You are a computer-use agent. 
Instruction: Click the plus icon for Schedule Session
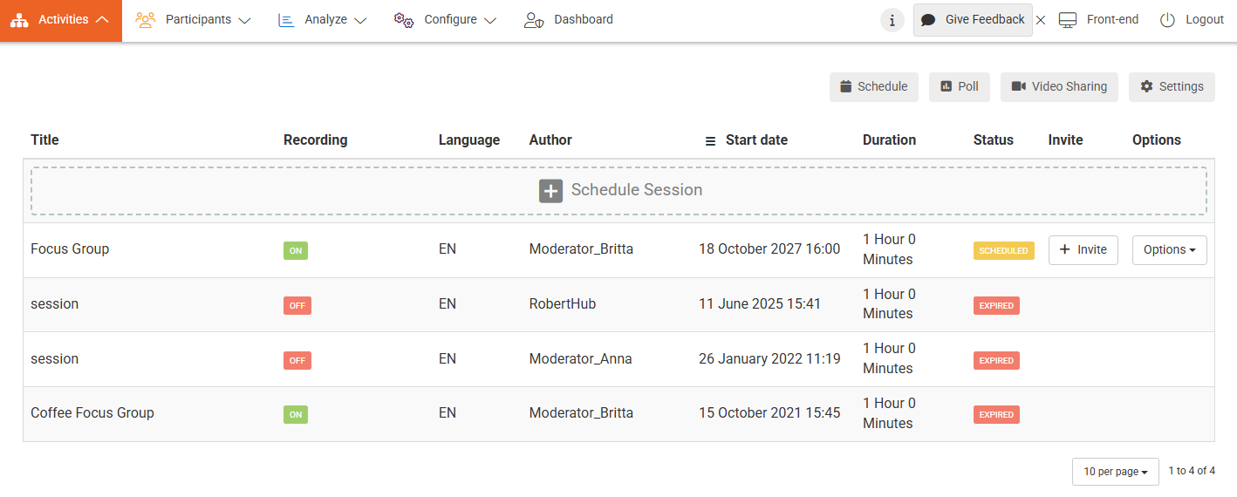point(550,191)
